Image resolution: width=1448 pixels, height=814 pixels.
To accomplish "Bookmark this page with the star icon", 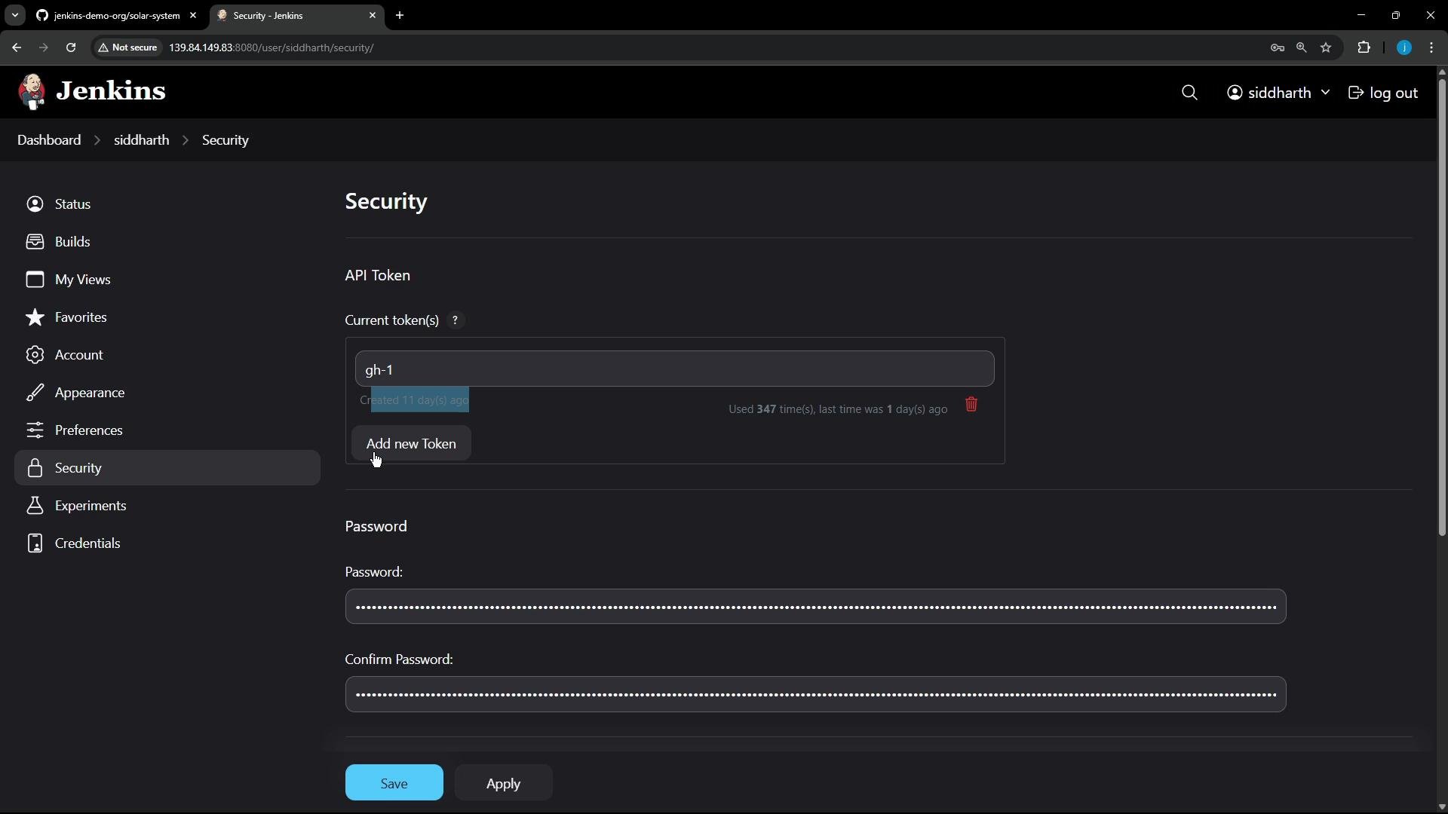I will (1326, 47).
